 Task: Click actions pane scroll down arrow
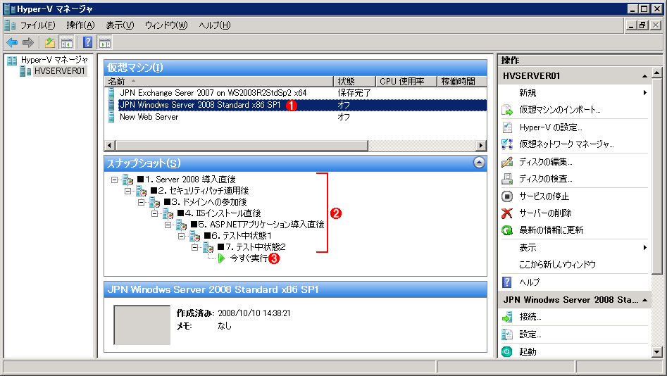point(657,352)
